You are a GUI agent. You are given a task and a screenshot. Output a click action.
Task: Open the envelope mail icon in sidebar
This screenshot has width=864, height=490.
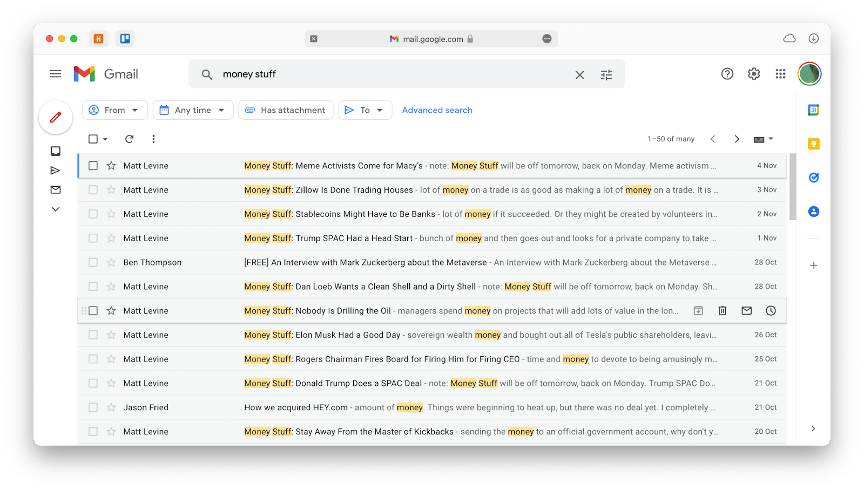56,190
